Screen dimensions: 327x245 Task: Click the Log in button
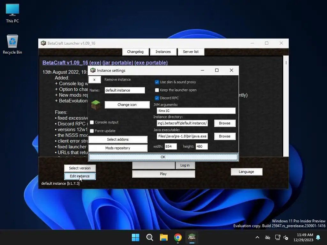point(185,165)
